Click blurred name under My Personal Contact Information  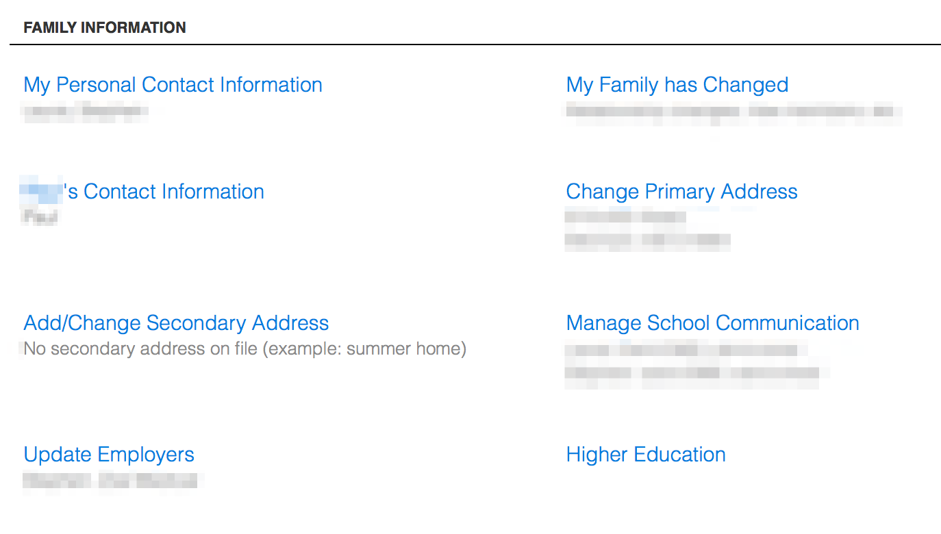pos(85,112)
